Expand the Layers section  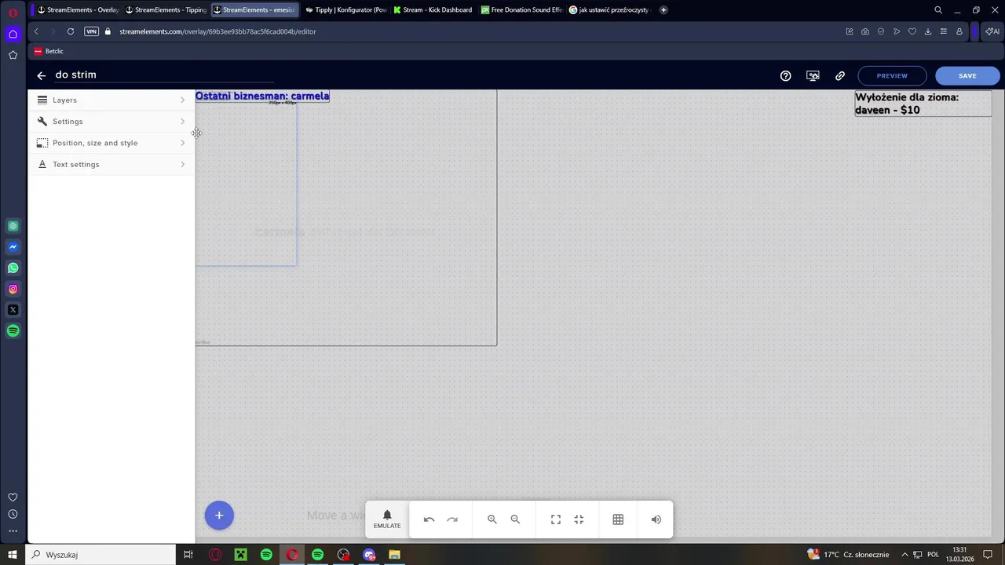click(x=111, y=100)
